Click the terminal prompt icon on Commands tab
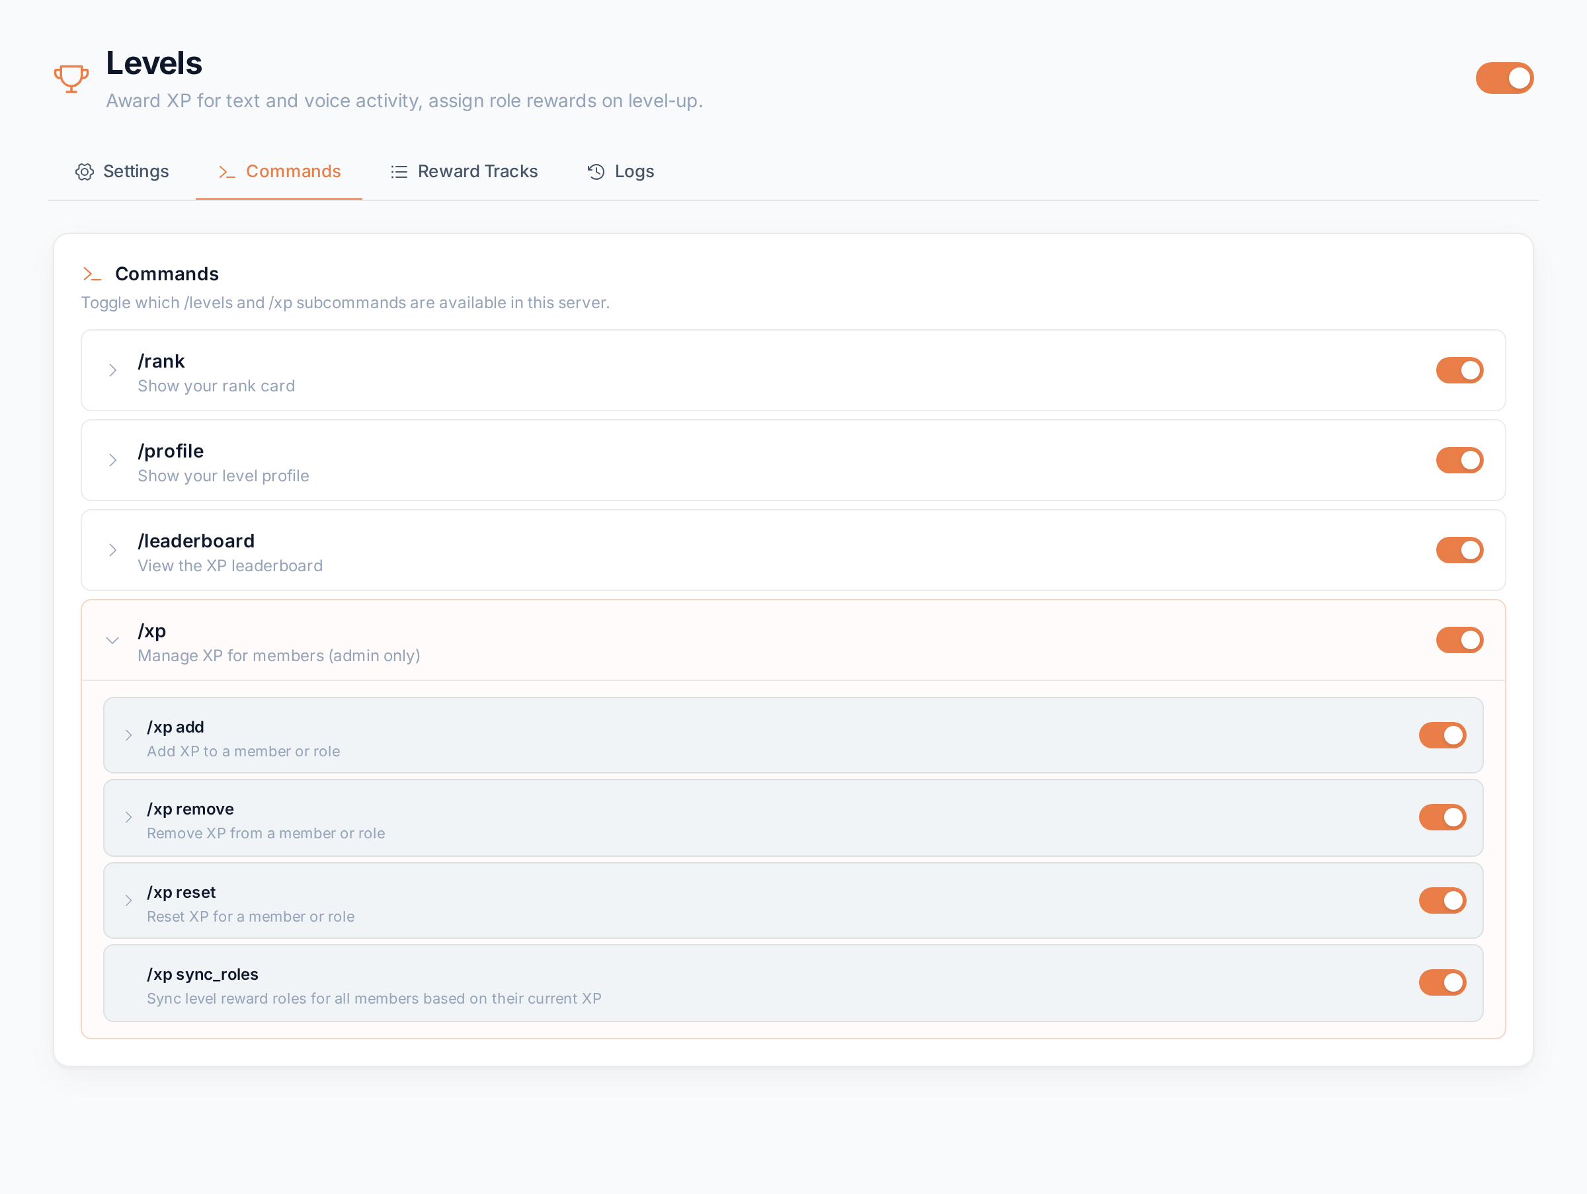1587x1194 pixels. coord(227,171)
